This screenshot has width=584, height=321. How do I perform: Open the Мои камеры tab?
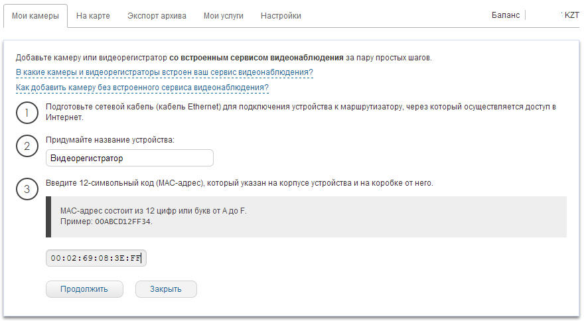(x=35, y=15)
